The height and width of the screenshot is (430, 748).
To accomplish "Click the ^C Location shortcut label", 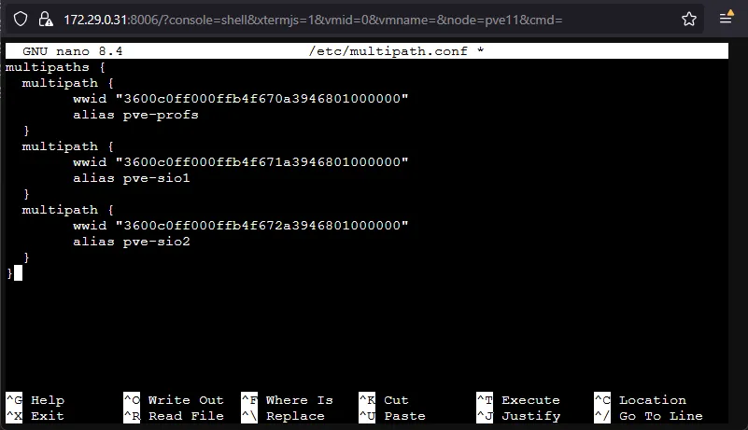I will click(640, 400).
